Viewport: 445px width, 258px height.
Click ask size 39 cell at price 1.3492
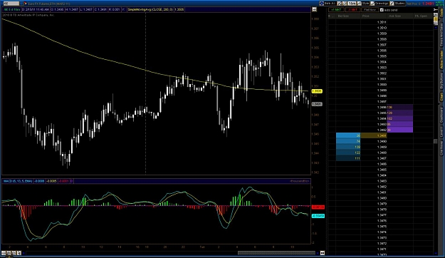click(400, 130)
